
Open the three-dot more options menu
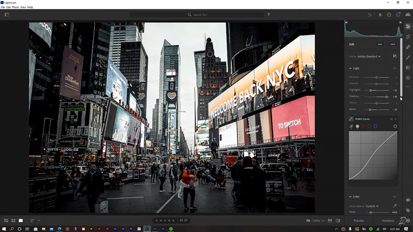408,86
